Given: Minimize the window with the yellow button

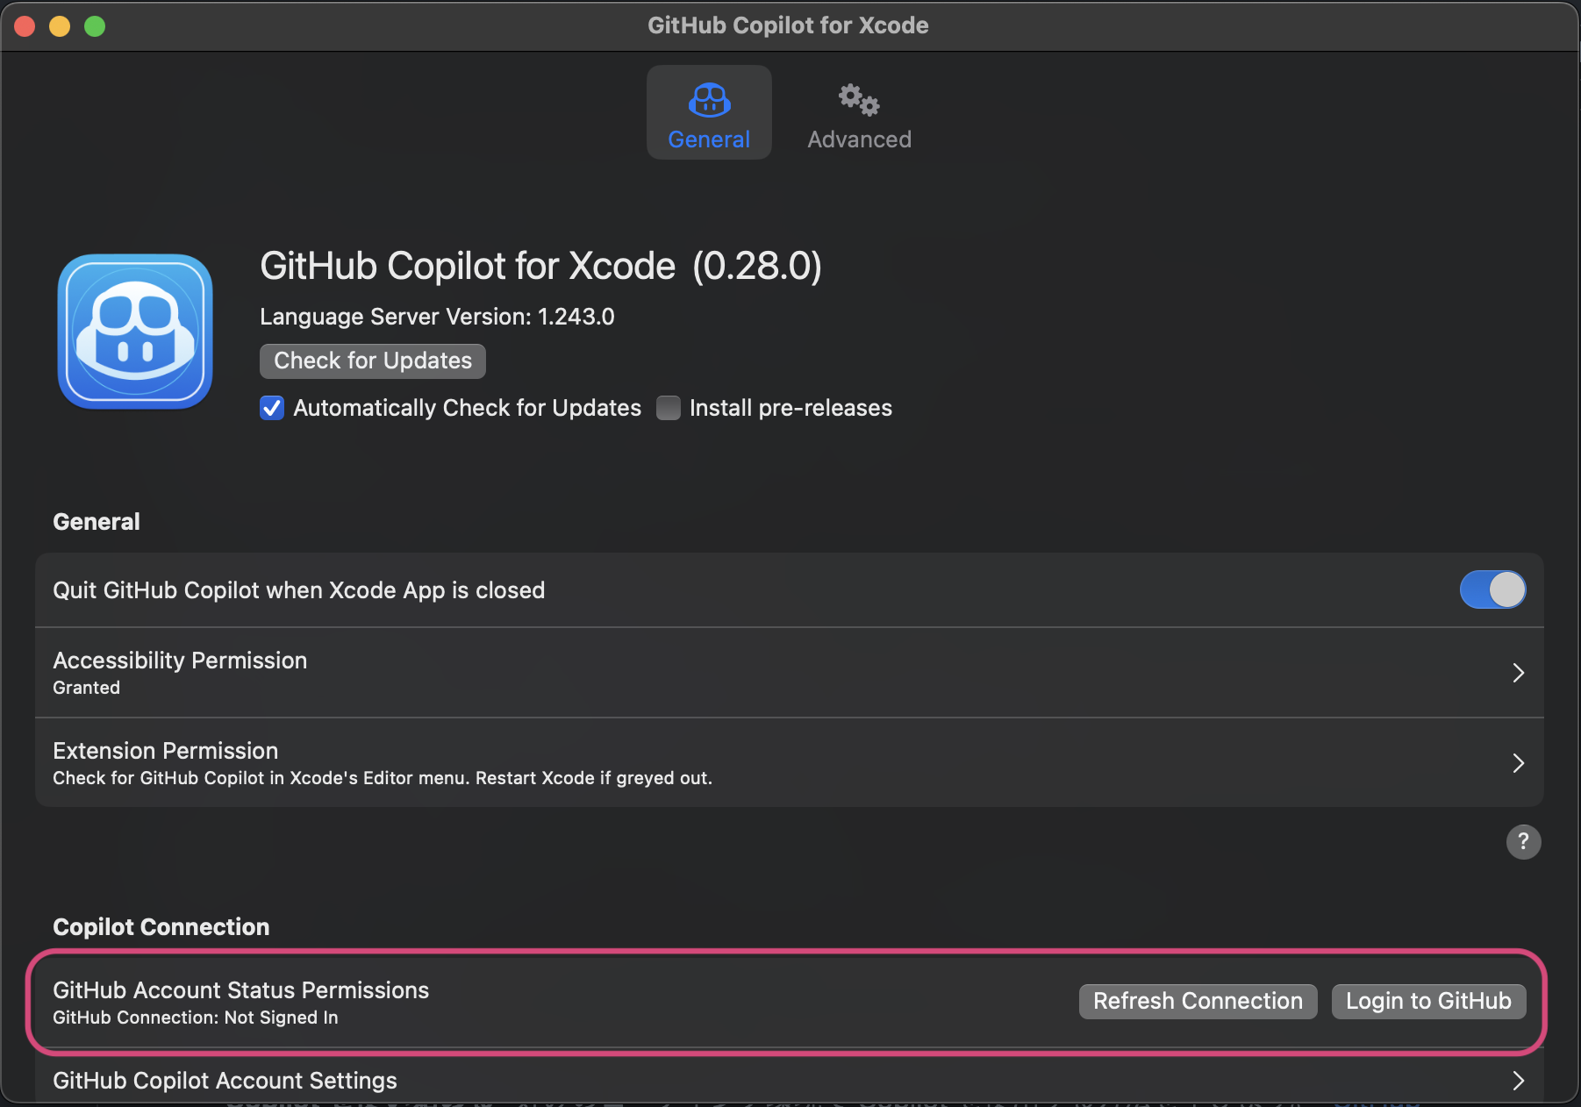Looking at the screenshot, I should pyautogui.click(x=60, y=26).
